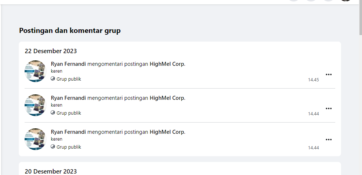Click the 14.45 timestamp

tap(313, 80)
